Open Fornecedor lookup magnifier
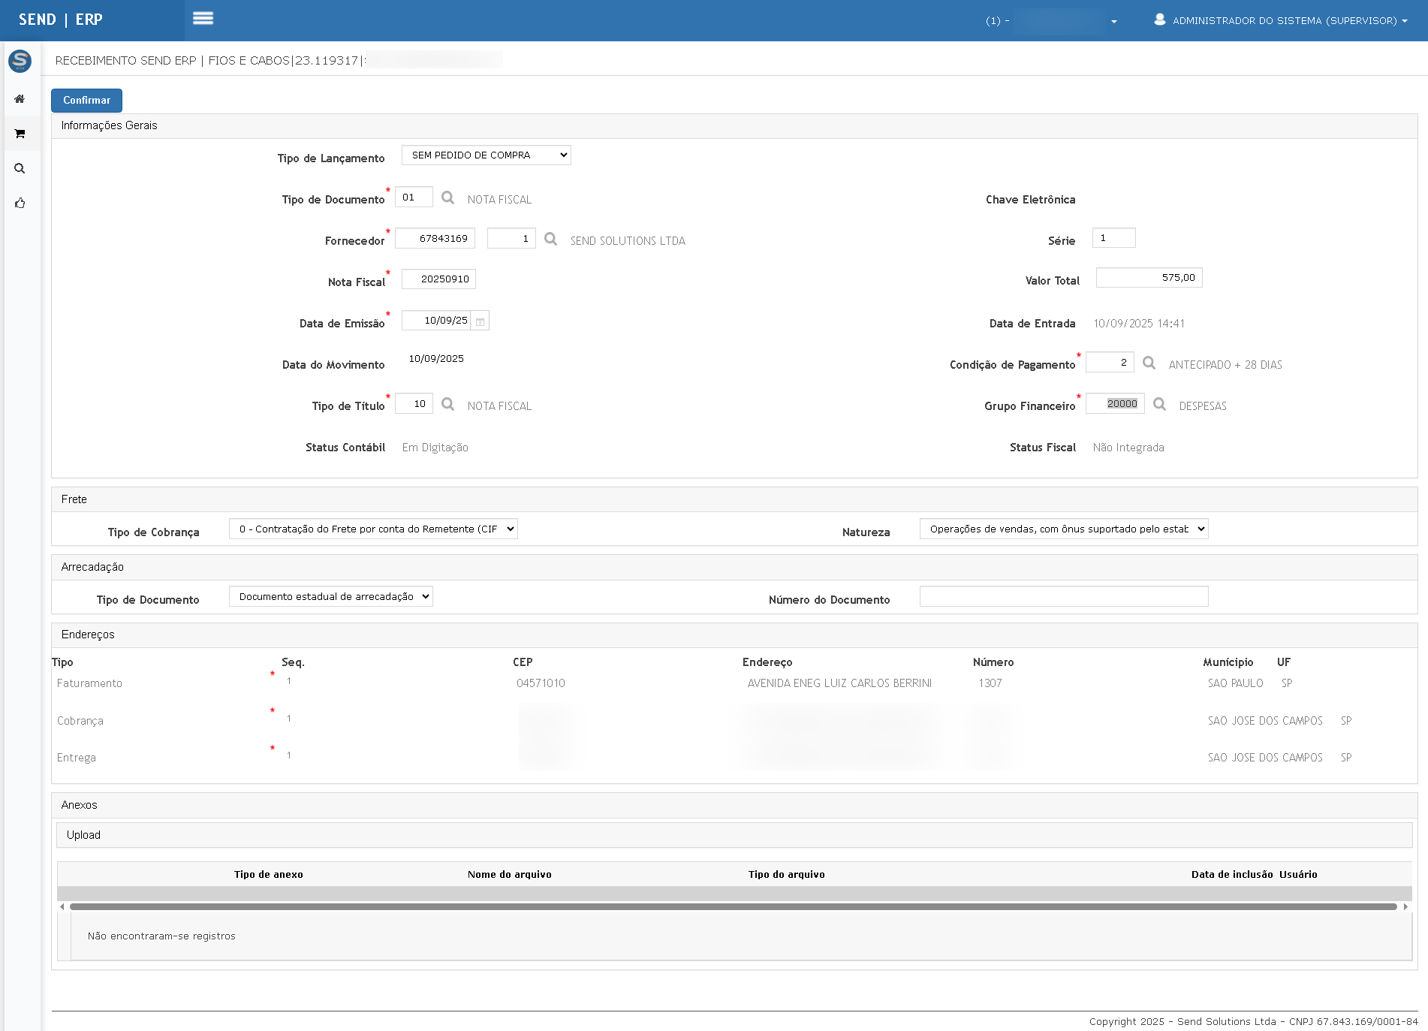This screenshot has height=1031, width=1428. coord(551,239)
